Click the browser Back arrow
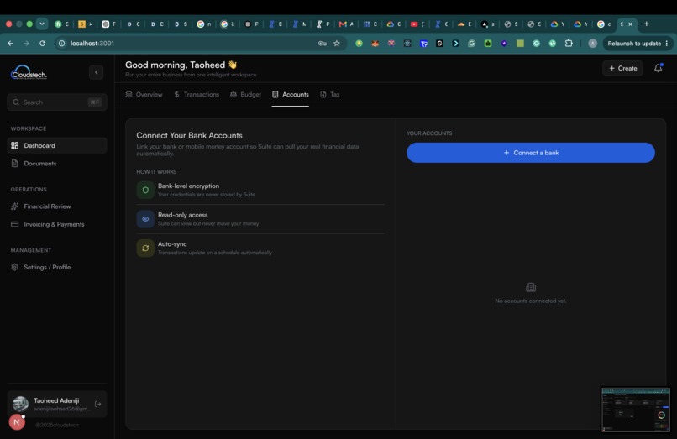The image size is (677, 439). click(10, 43)
